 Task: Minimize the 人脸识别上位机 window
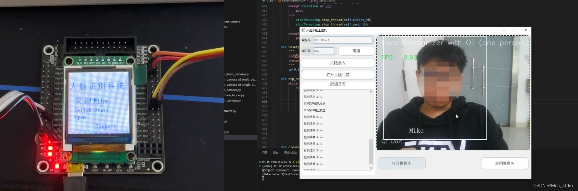pyautogui.click(x=504, y=30)
